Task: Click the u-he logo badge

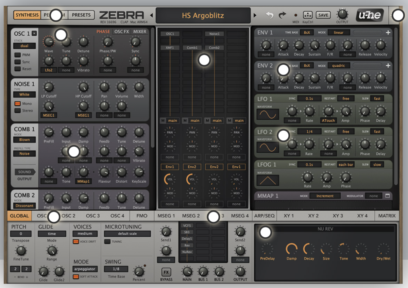Action: [370, 15]
